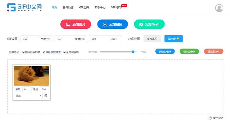
Task: Click the film icon in 添加视频
Action: point(105,24)
